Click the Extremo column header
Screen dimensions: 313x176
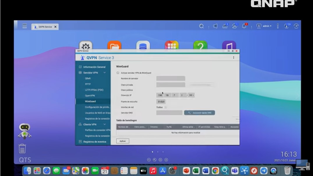click(154, 127)
